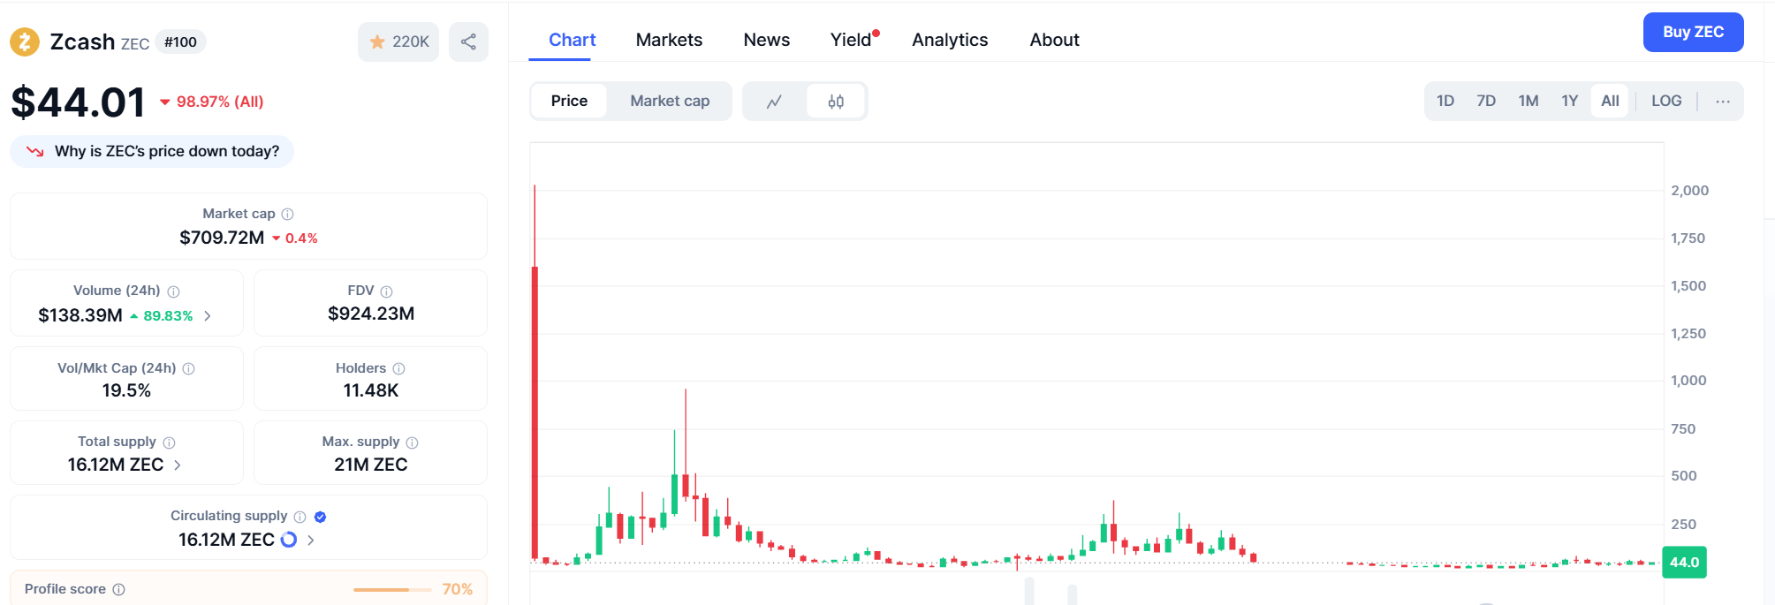Viewport: 1775px width, 605px height.
Task: Click the Profile score progress bar
Action: (392, 589)
